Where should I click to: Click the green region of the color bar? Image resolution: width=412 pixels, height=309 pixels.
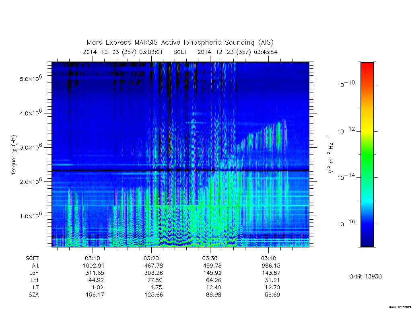pos(367,155)
